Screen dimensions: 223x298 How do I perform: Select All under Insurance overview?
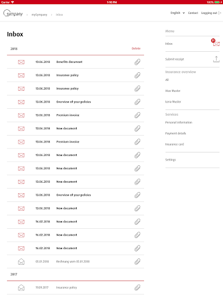tap(167, 80)
